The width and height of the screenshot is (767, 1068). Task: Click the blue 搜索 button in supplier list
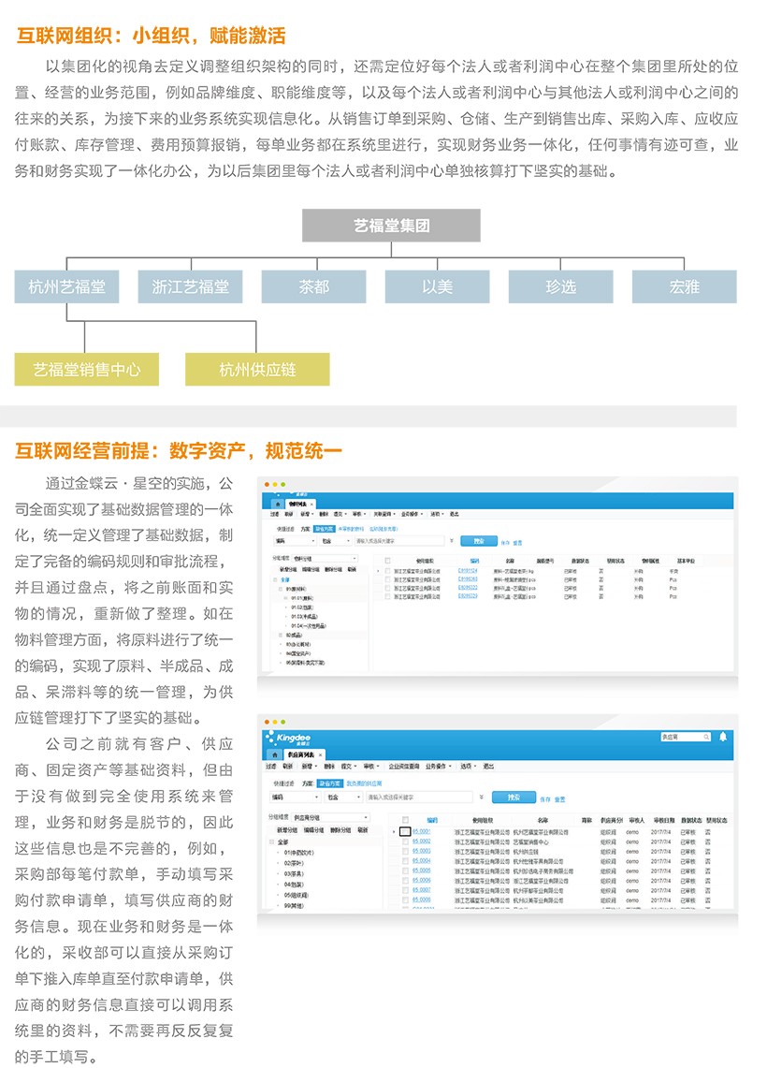(x=514, y=797)
